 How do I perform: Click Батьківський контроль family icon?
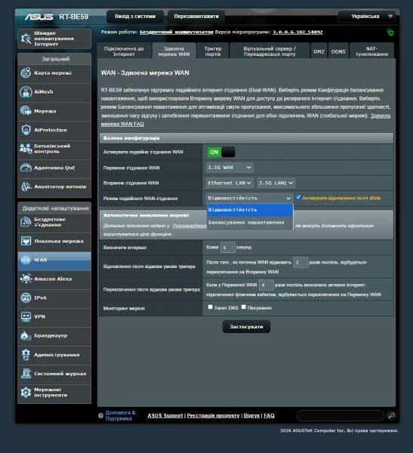[x=26, y=149]
